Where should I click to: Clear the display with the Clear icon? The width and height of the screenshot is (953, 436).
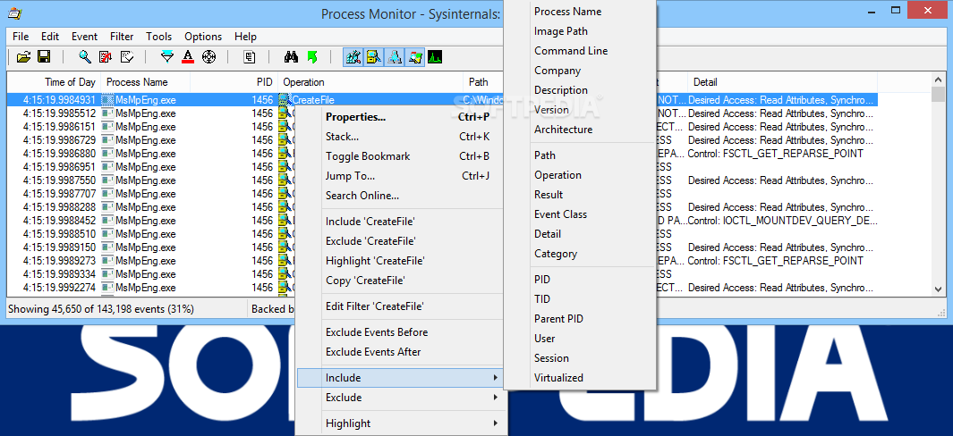click(x=126, y=57)
